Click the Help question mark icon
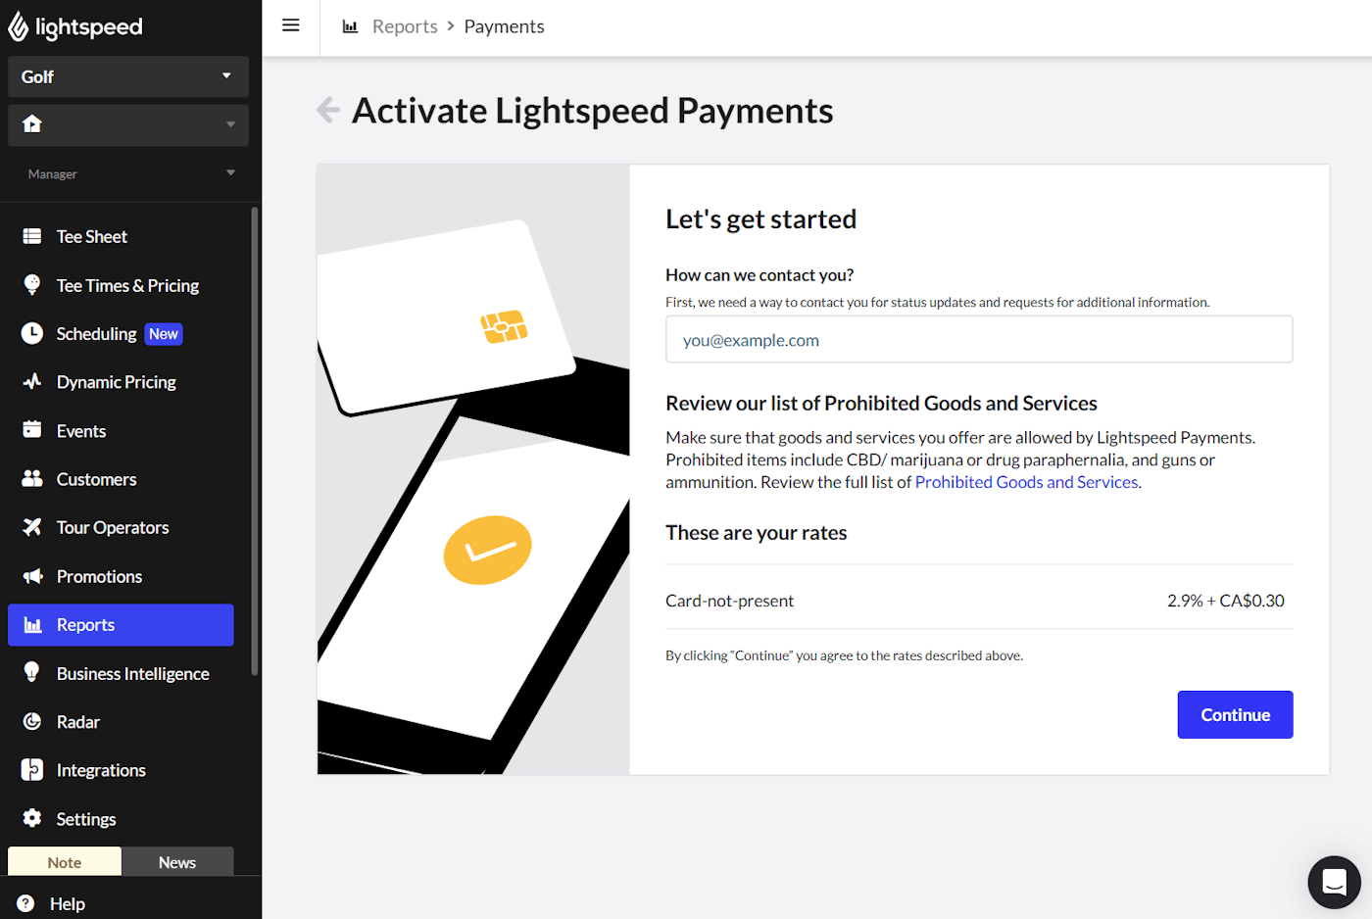 coord(25,903)
